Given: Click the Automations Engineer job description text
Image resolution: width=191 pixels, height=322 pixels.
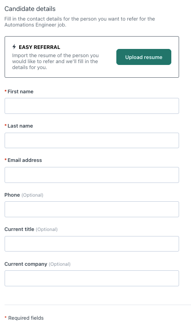Looking at the screenshot, I should (x=80, y=22).
